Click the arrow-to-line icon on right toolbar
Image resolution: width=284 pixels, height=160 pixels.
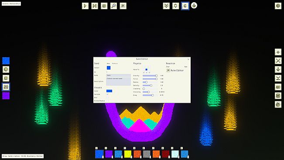click(278, 78)
